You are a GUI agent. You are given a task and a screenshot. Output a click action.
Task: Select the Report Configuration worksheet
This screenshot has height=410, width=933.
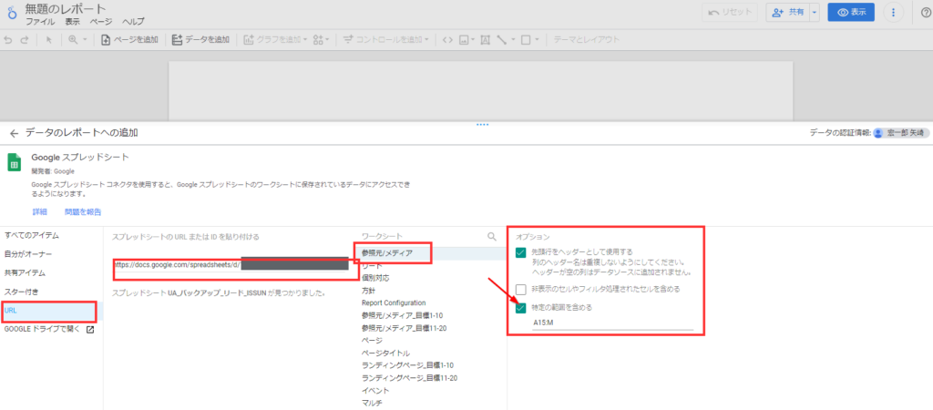pos(394,302)
